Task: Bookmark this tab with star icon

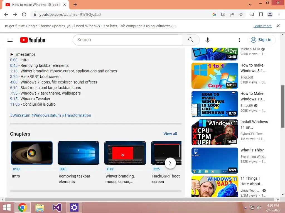Action: pyautogui.click(x=241, y=14)
